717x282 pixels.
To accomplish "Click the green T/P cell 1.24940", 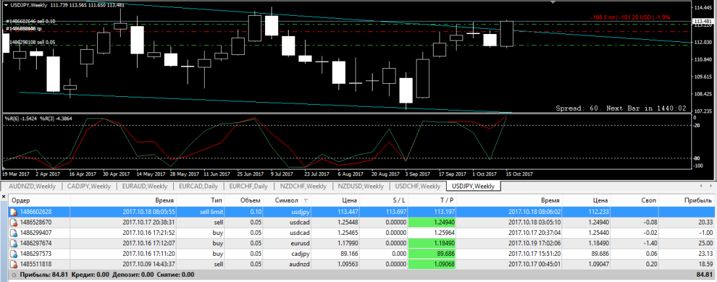I will click(432, 222).
